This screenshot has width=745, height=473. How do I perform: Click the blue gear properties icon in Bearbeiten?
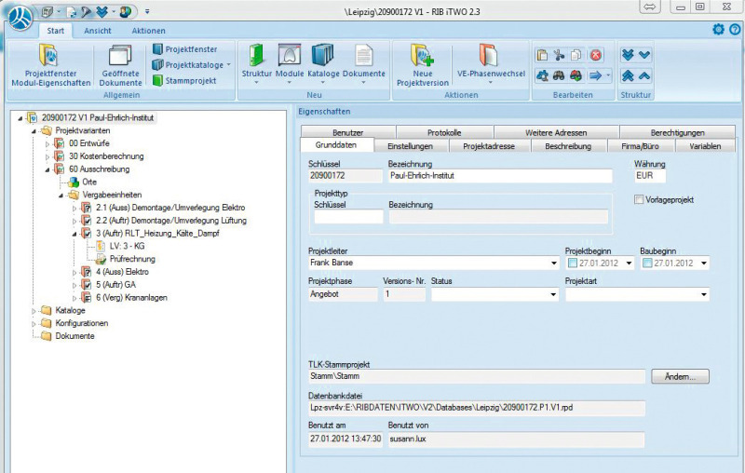(x=542, y=75)
